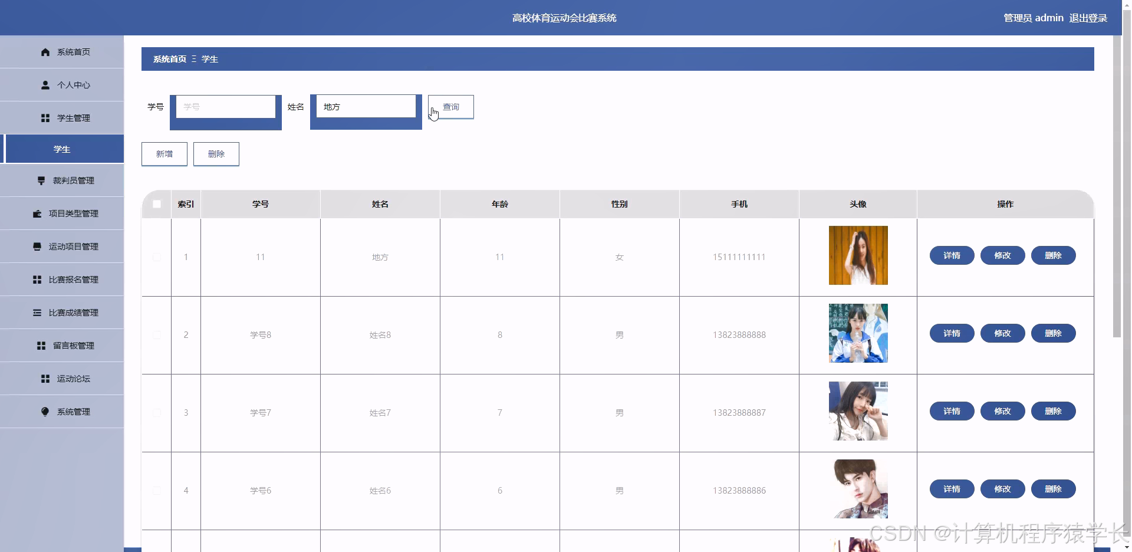Open the 系统首页 sidebar menu
The image size is (1132, 552).
62,52
